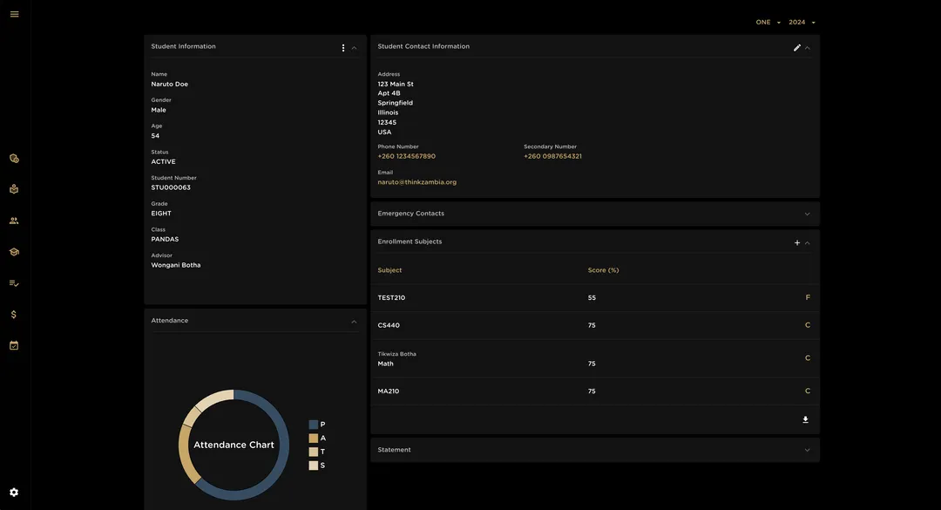The height and width of the screenshot is (510, 941).
Task: Open the ONE term dropdown
Action: click(768, 23)
